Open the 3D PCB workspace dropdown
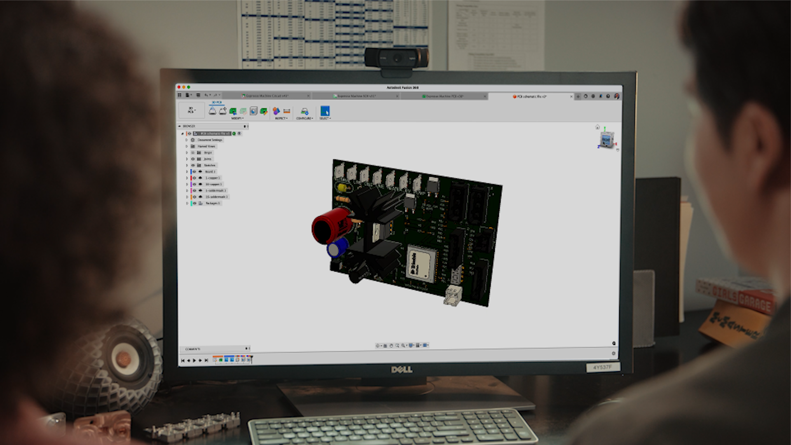The width and height of the screenshot is (791, 445). click(192, 110)
